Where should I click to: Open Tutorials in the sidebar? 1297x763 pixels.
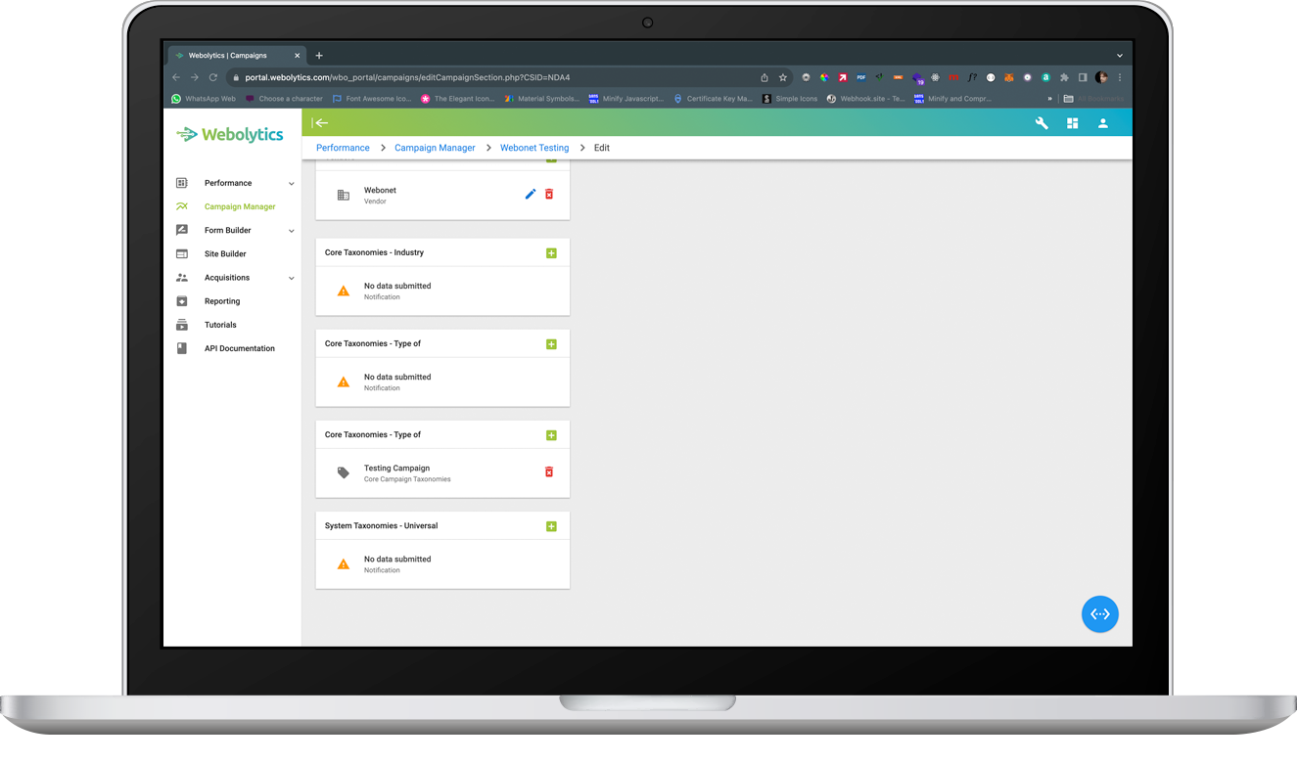(x=220, y=325)
